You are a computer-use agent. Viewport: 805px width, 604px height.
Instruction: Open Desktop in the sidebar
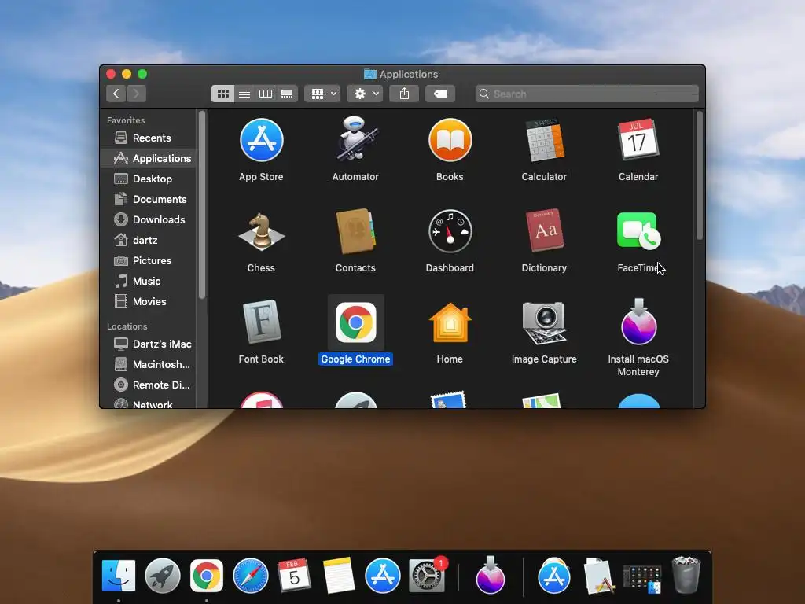[149, 179]
